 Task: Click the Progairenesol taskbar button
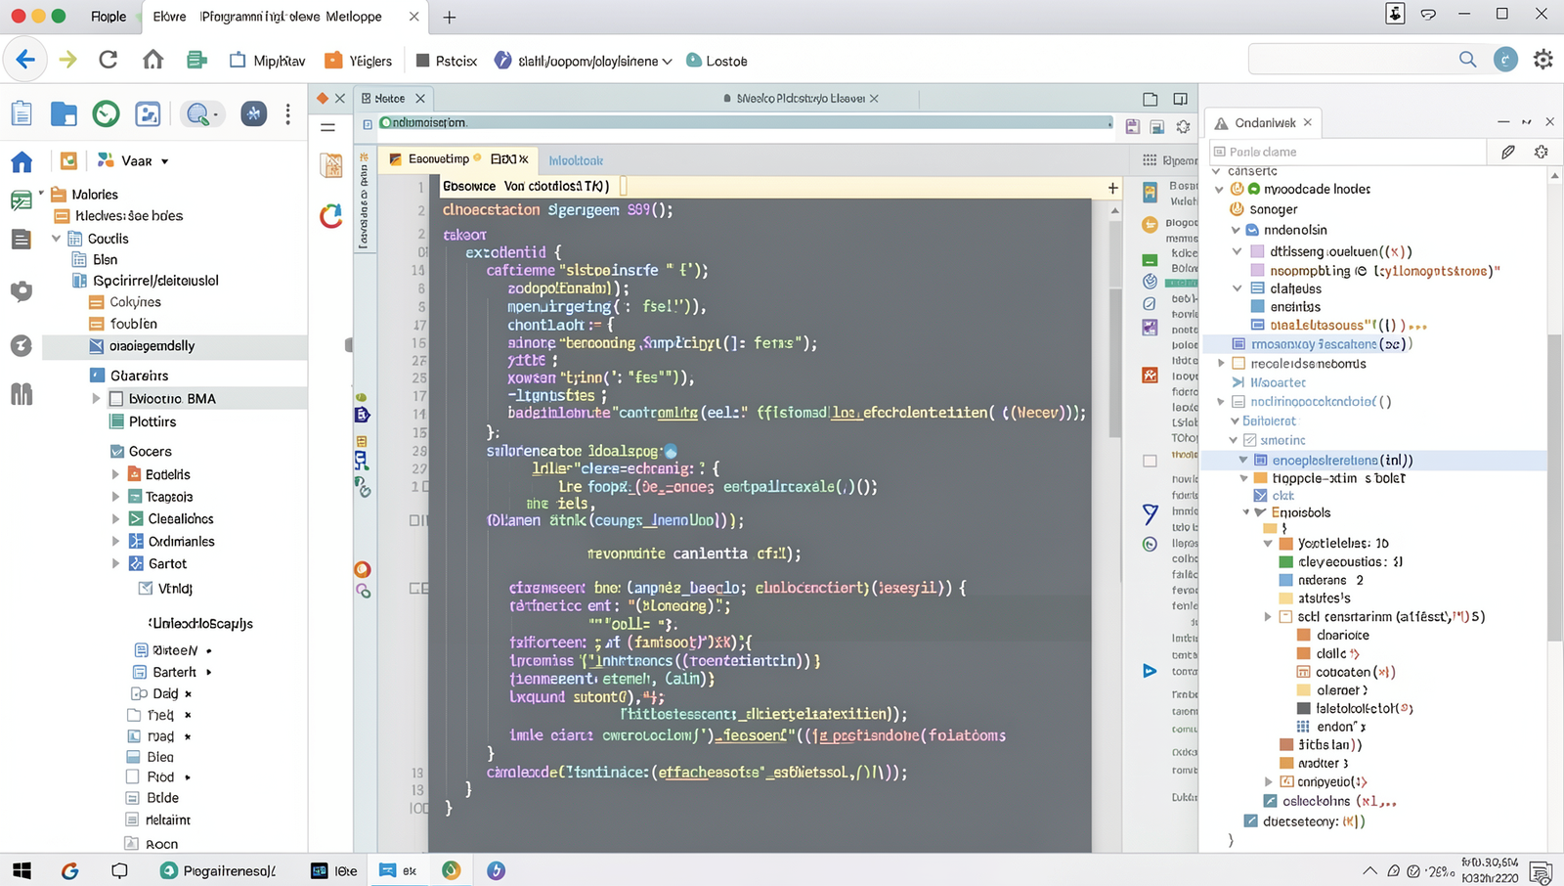pos(218,870)
